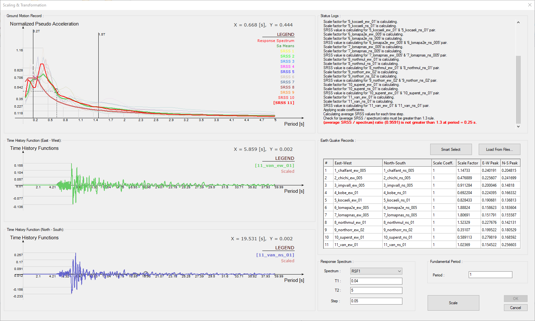Select the 11_van_ns_01 table cell
This screenshot has height=321, width=535.
pyautogui.click(x=395, y=245)
